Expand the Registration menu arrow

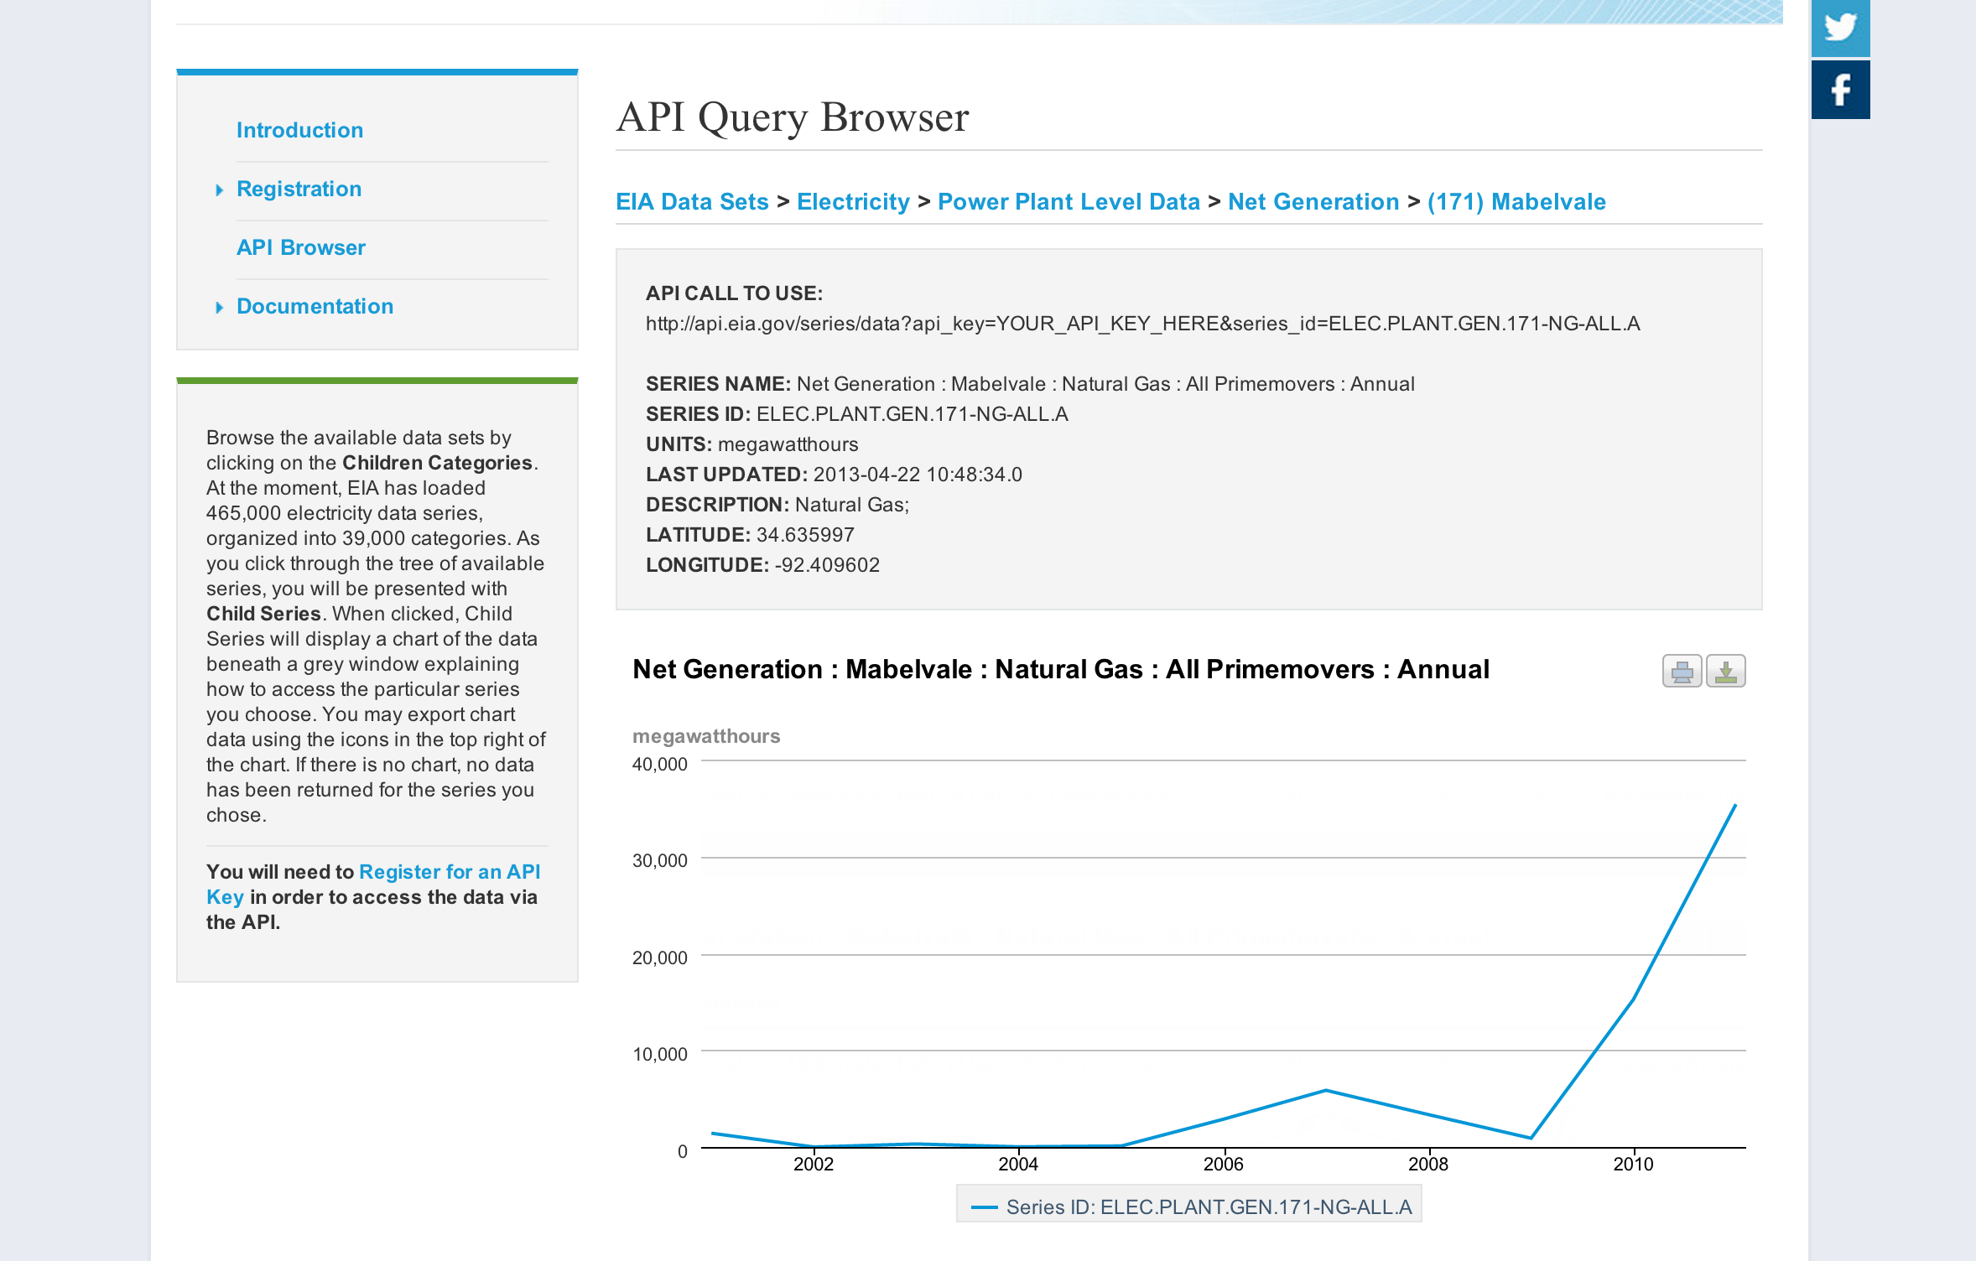point(220,190)
